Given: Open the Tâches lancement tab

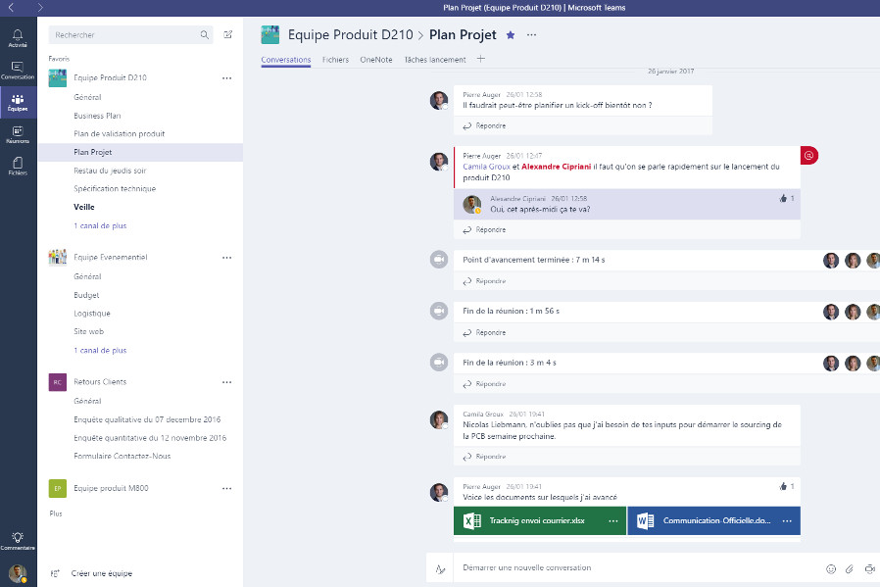Looking at the screenshot, I should (x=435, y=60).
